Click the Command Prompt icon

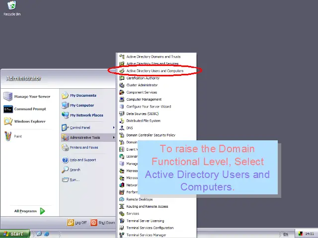pos(8,109)
